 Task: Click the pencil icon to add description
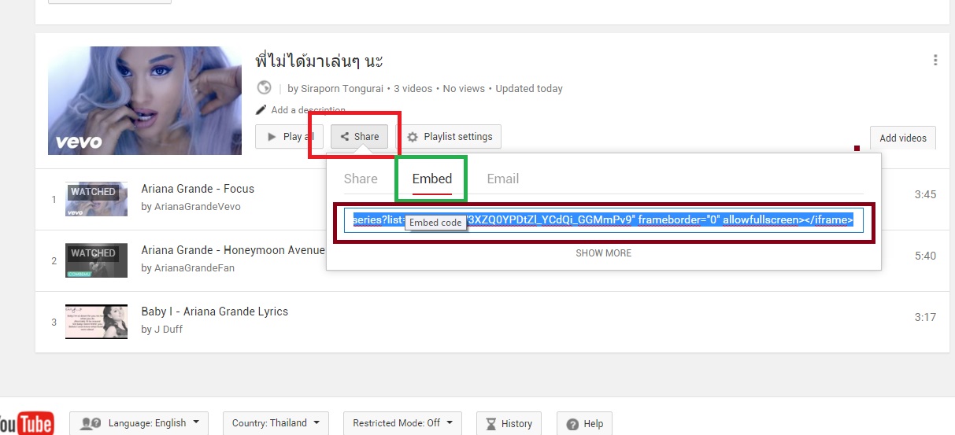pos(261,110)
